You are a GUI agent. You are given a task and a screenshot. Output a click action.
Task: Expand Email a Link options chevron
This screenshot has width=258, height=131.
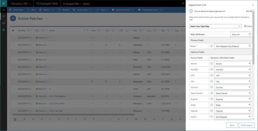point(91,10)
